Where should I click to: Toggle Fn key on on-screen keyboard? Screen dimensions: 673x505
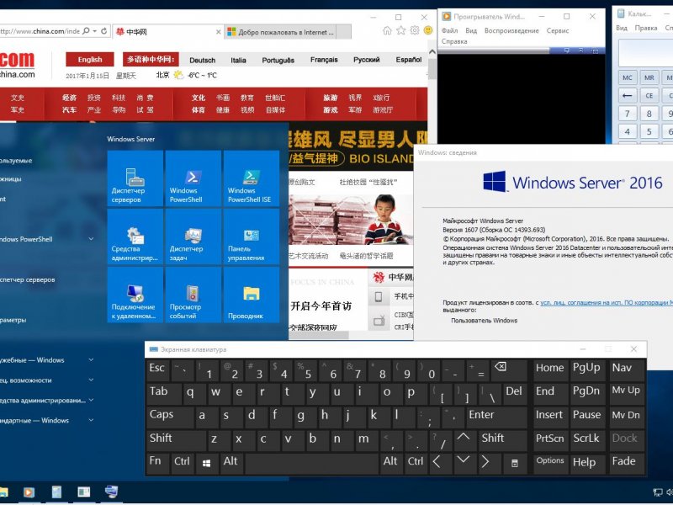tap(158, 464)
